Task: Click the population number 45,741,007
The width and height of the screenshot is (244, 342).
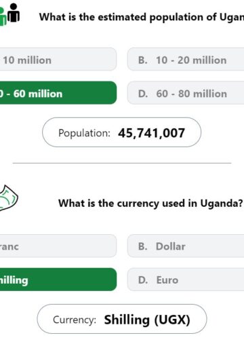Action: (x=152, y=133)
